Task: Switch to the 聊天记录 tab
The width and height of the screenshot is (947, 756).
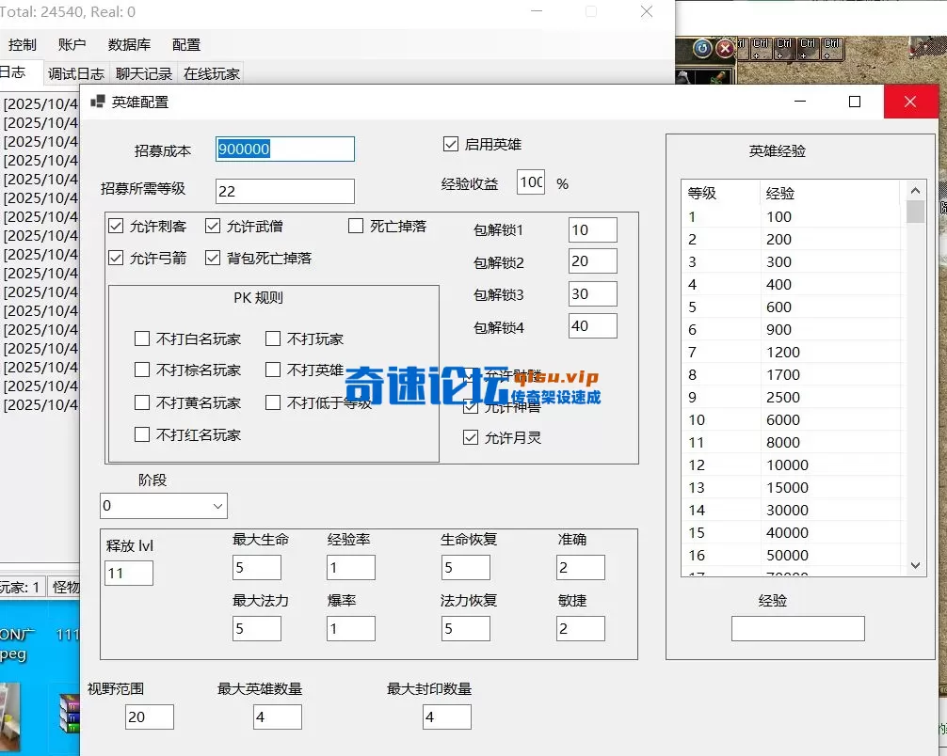Action: click(144, 73)
